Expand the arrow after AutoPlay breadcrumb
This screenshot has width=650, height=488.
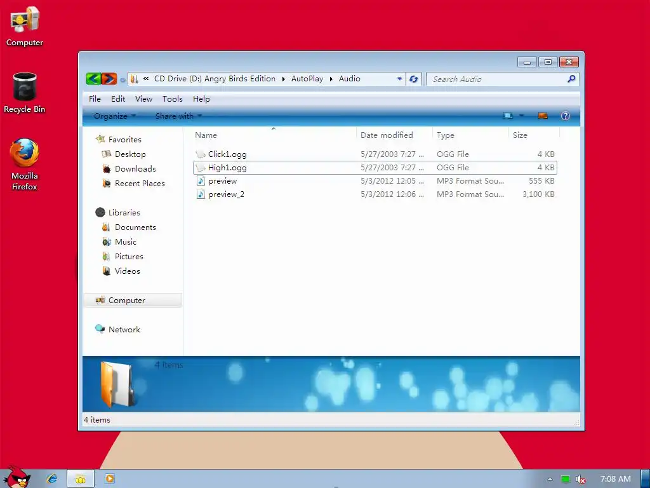tap(331, 79)
